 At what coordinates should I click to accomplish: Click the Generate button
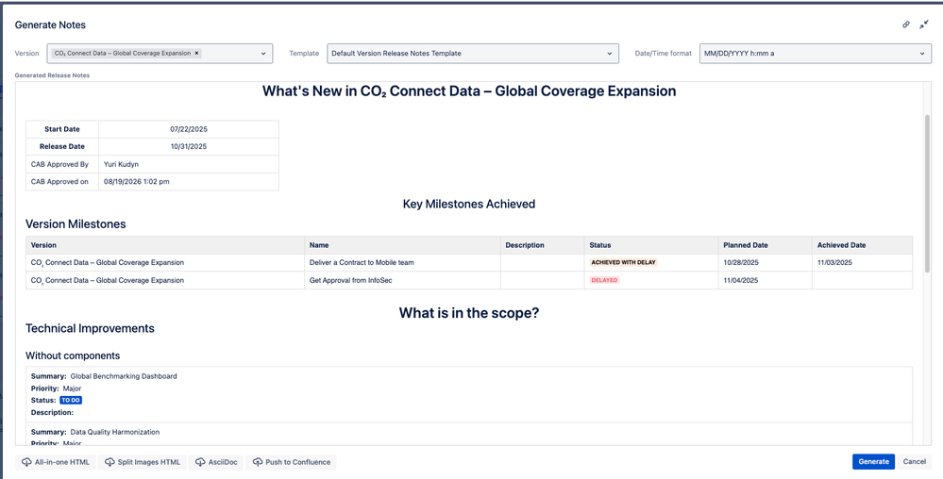pos(873,462)
